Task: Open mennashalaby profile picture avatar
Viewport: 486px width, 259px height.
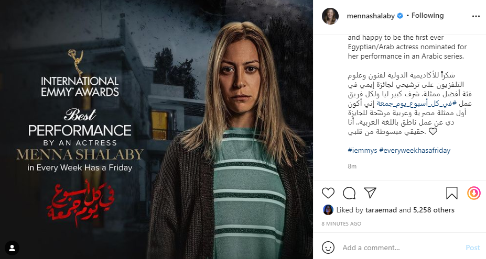Action: [330, 16]
